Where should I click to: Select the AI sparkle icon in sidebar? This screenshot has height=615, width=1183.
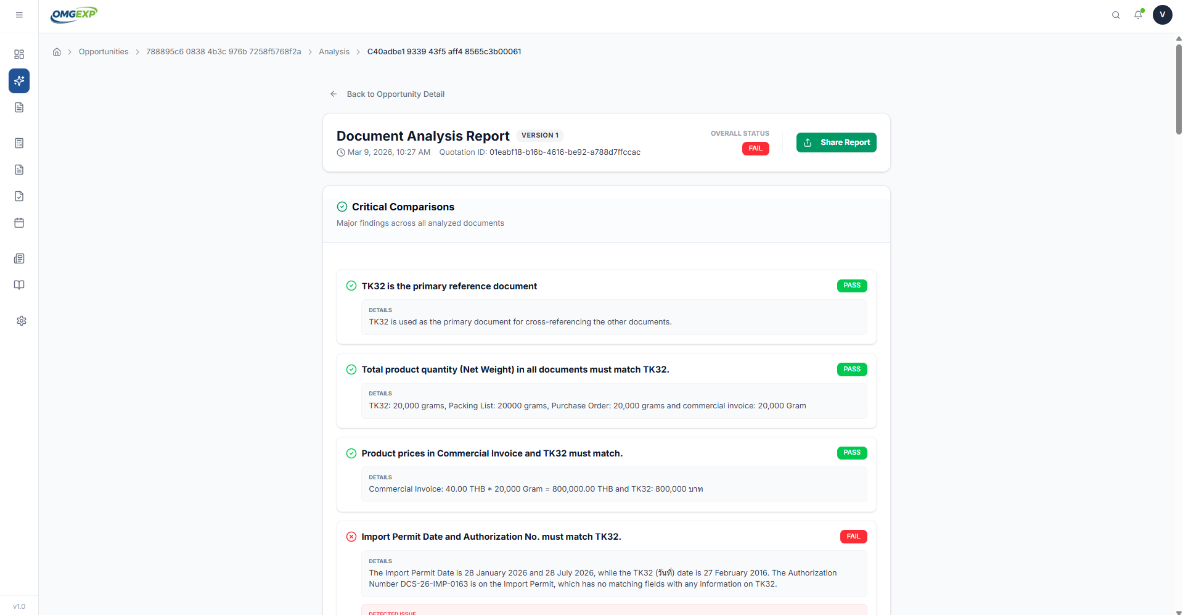point(19,81)
